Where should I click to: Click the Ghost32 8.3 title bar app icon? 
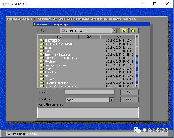coord(4,4)
